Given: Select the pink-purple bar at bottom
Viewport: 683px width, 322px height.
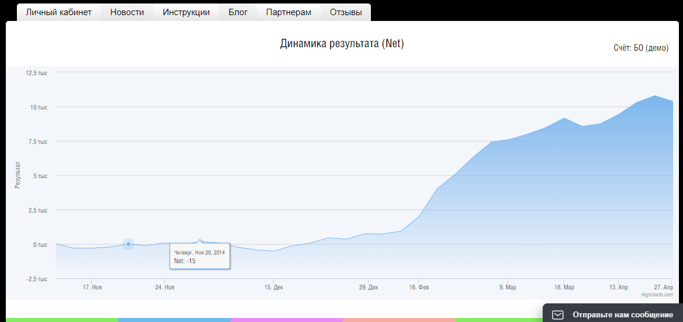Looking at the screenshot, I should click(286, 320).
